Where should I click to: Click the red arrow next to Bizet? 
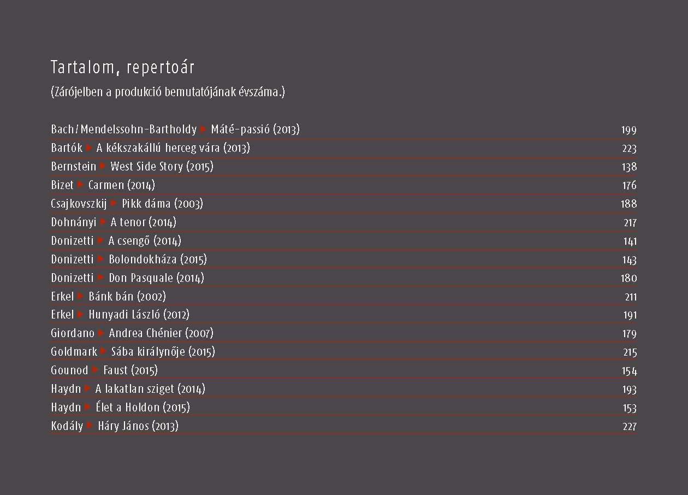click(x=81, y=185)
